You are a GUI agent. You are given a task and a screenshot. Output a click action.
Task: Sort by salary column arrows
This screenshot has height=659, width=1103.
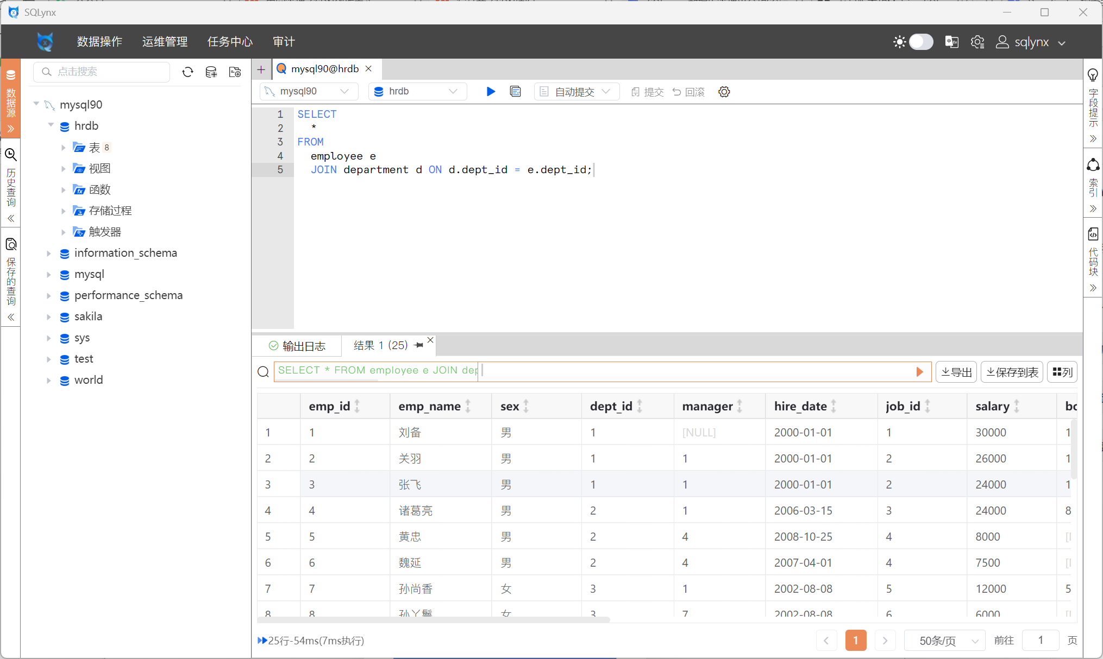1017,406
